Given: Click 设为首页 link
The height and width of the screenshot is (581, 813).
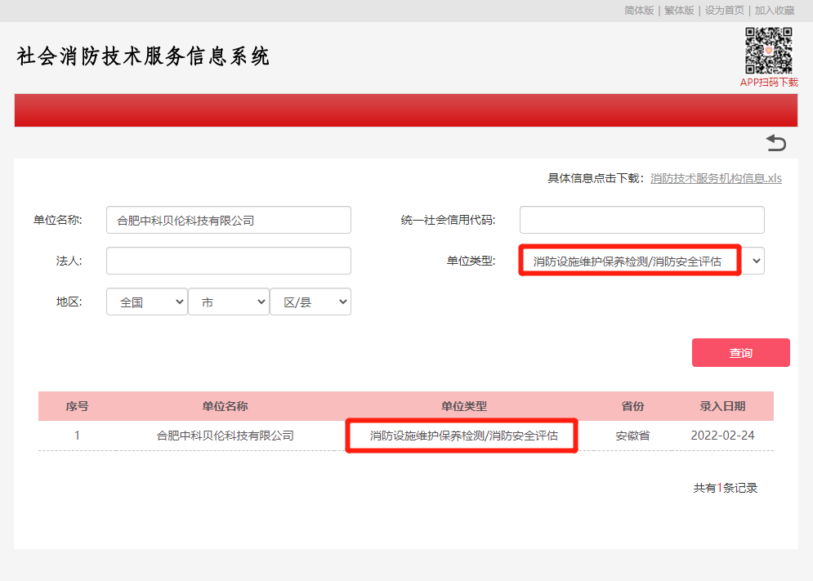Looking at the screenshot, I should point(724,11).
